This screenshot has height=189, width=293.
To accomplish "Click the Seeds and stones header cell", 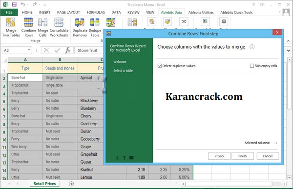I will pyautogui.click(x=60, y=68).
